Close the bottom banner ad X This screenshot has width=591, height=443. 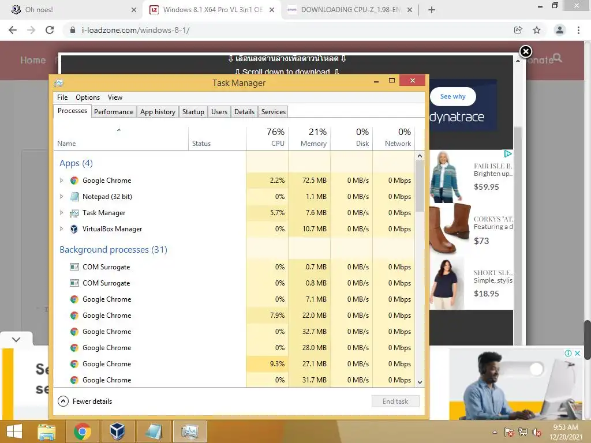[577, 354]
